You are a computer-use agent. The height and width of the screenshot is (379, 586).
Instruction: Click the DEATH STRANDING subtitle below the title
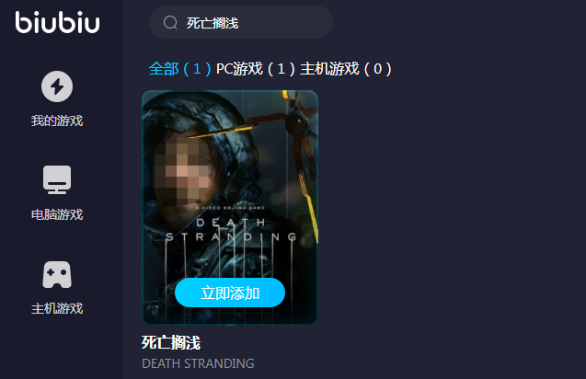198,363
